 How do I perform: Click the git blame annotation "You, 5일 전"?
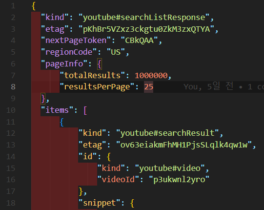point(208,86)
